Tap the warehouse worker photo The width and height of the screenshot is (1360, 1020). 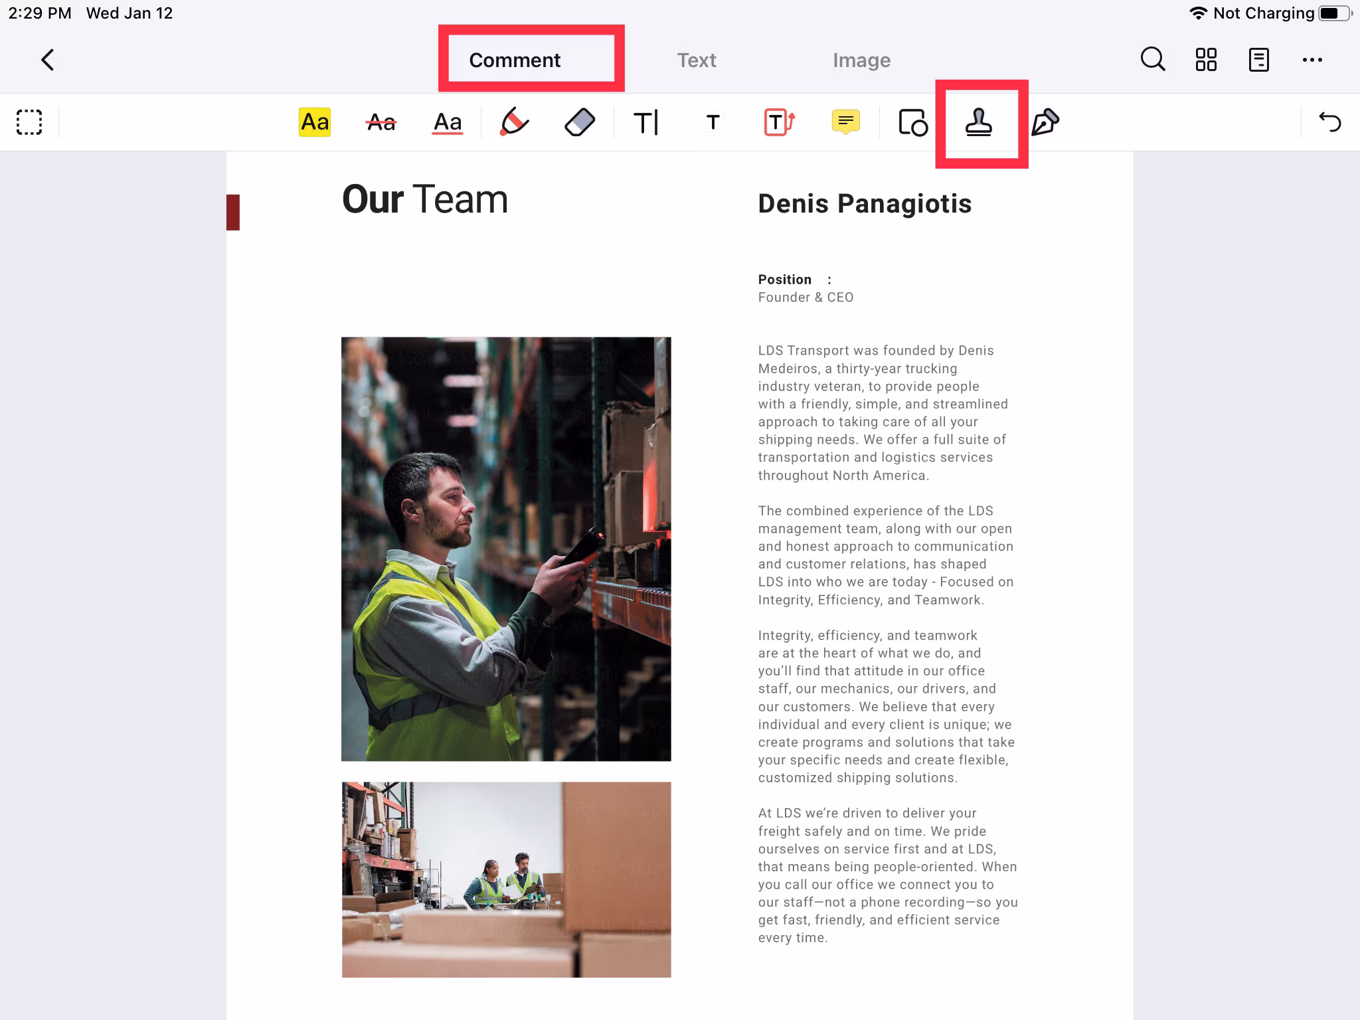[506, 549]
